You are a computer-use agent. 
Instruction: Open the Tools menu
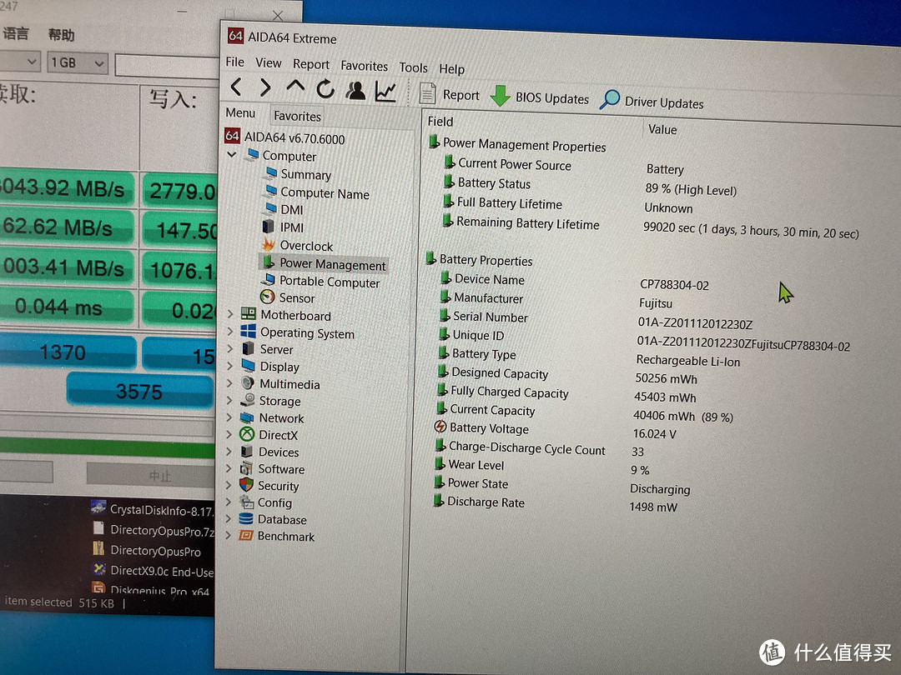pyautogui.click(x=413, y=67)
